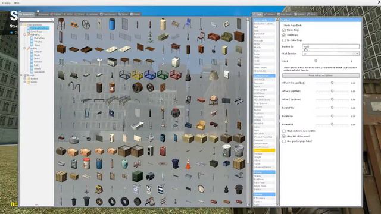Switch to the NPCs tab

(68, 14)
